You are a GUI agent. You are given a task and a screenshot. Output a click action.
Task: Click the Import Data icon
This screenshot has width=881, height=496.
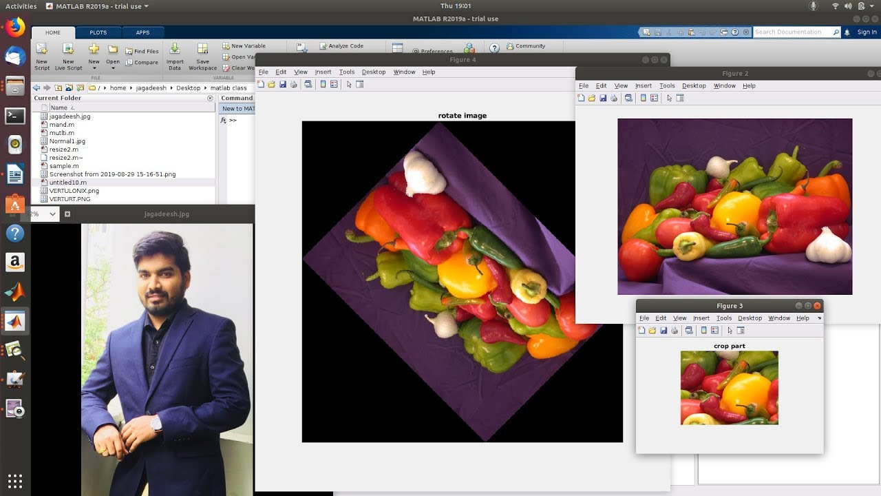[175, 56]
